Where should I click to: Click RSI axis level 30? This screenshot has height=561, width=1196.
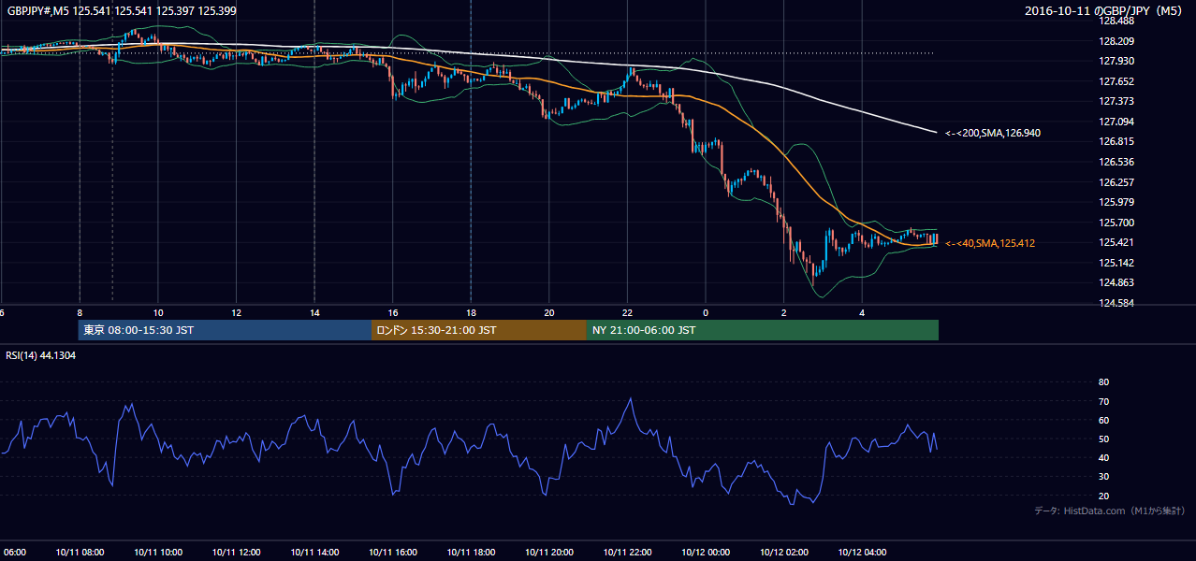click(1103, 477)
